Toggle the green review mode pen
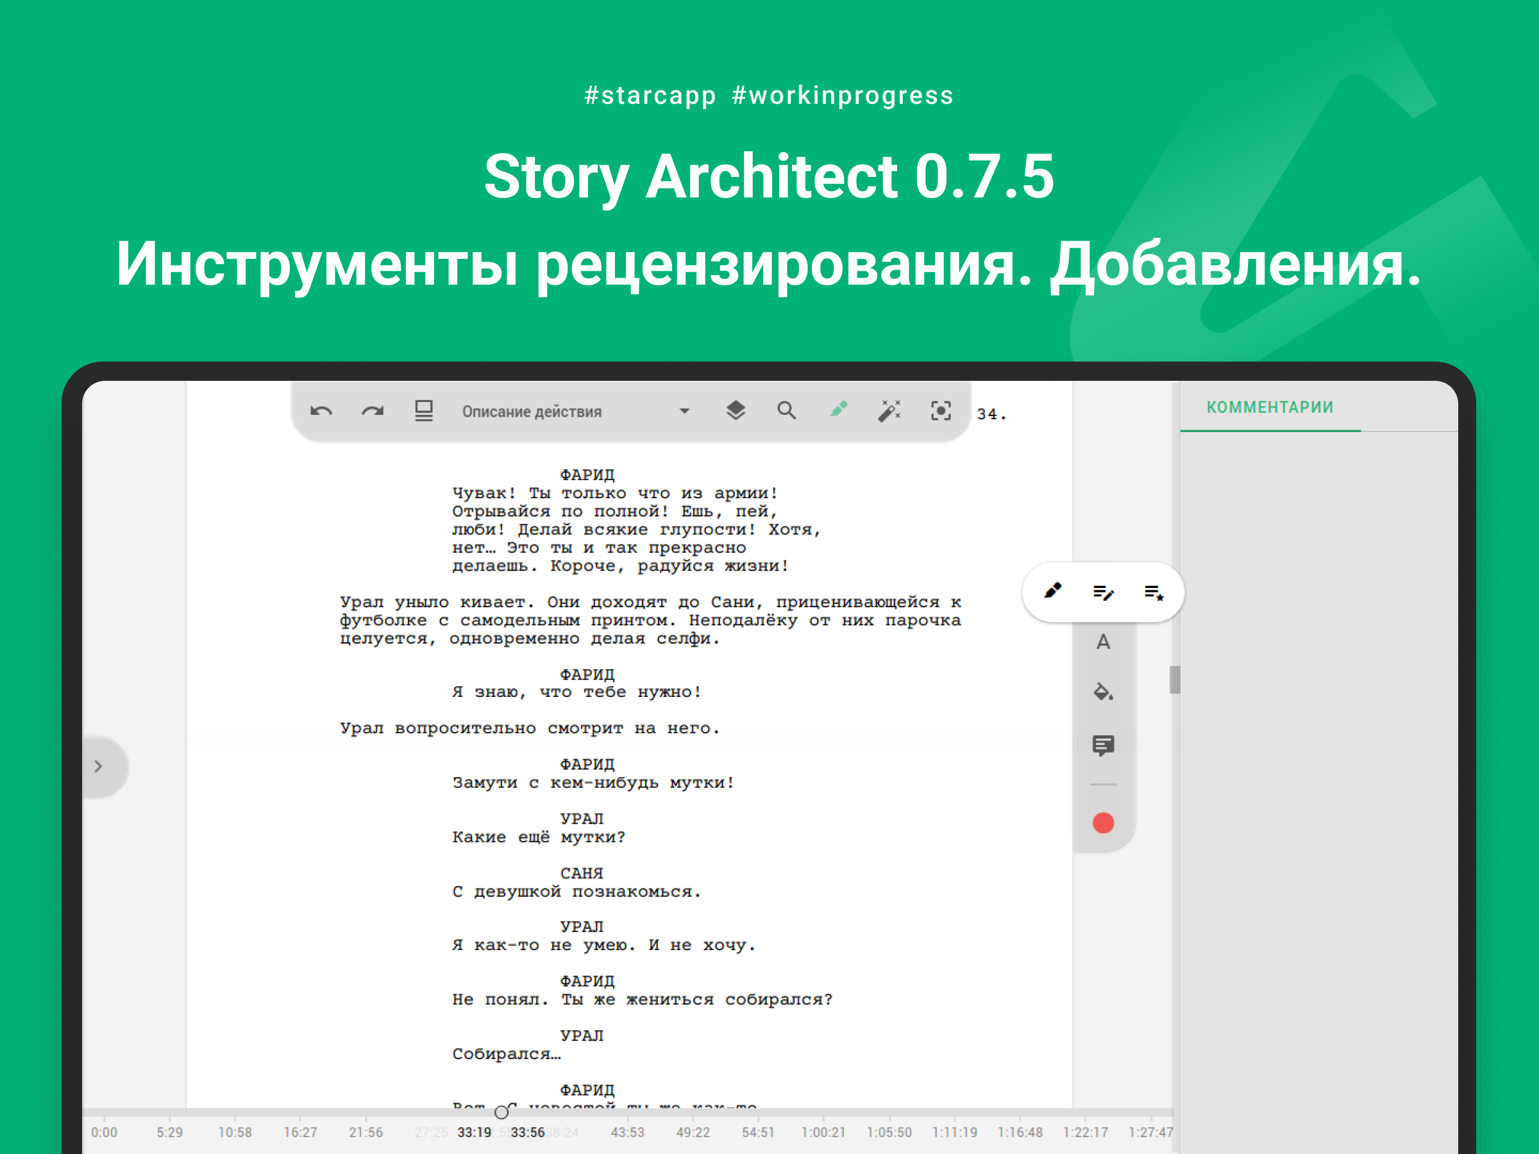 [839, 410]
